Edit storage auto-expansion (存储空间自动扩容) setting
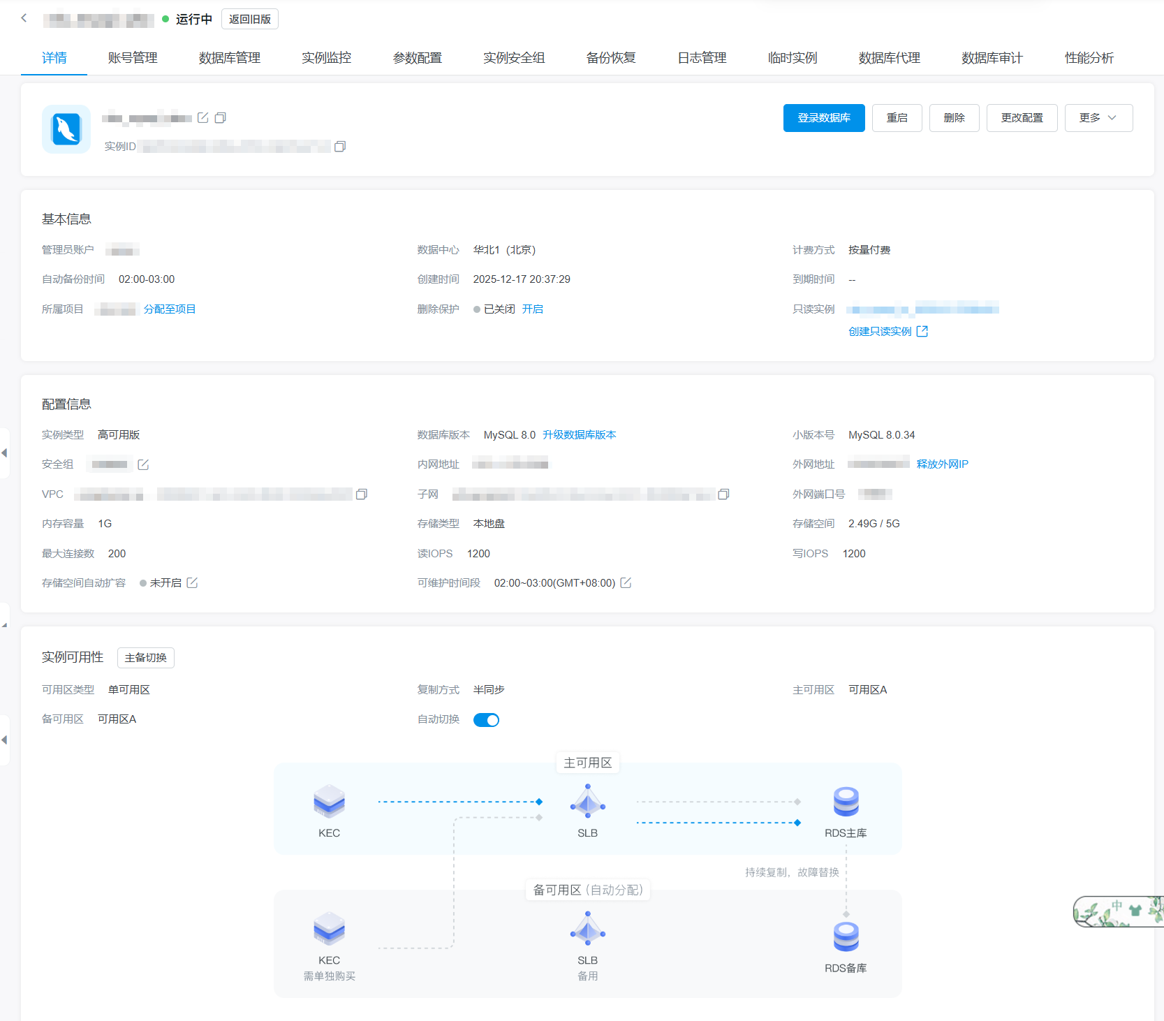The height and width of the screenshot is (1021, 1164). (192, 583)
